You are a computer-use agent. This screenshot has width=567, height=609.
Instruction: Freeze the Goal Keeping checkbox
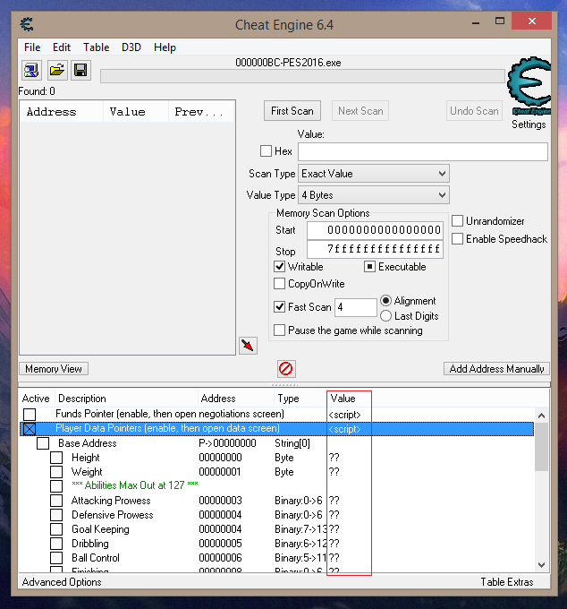point(56,529)
